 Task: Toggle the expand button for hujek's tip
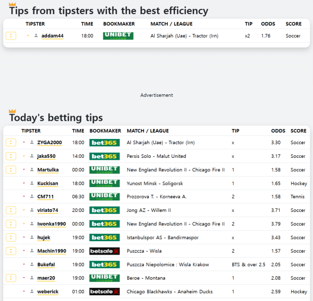coord(11,237)
